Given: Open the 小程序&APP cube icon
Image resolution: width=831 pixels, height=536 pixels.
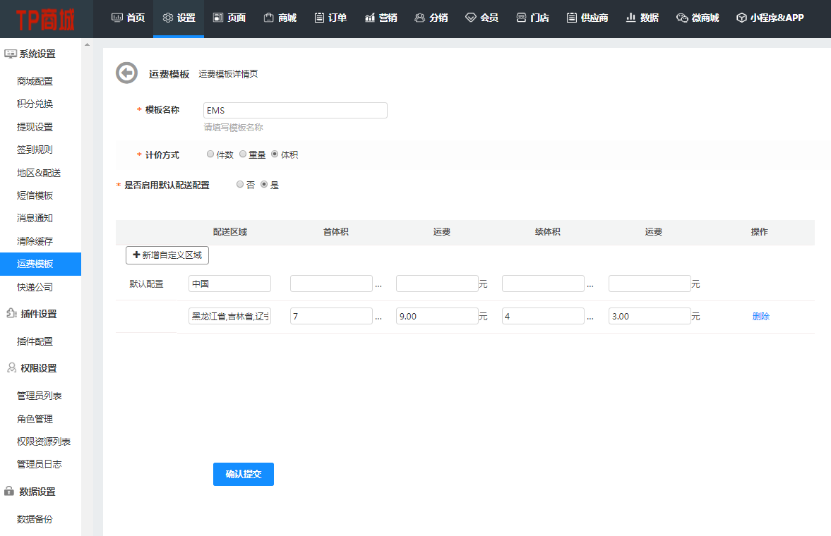Looking at the screenshot, I should (x=741, y=18).
